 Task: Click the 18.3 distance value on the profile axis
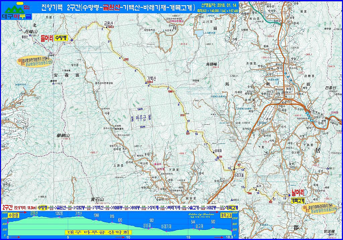(x=229, y=237)
